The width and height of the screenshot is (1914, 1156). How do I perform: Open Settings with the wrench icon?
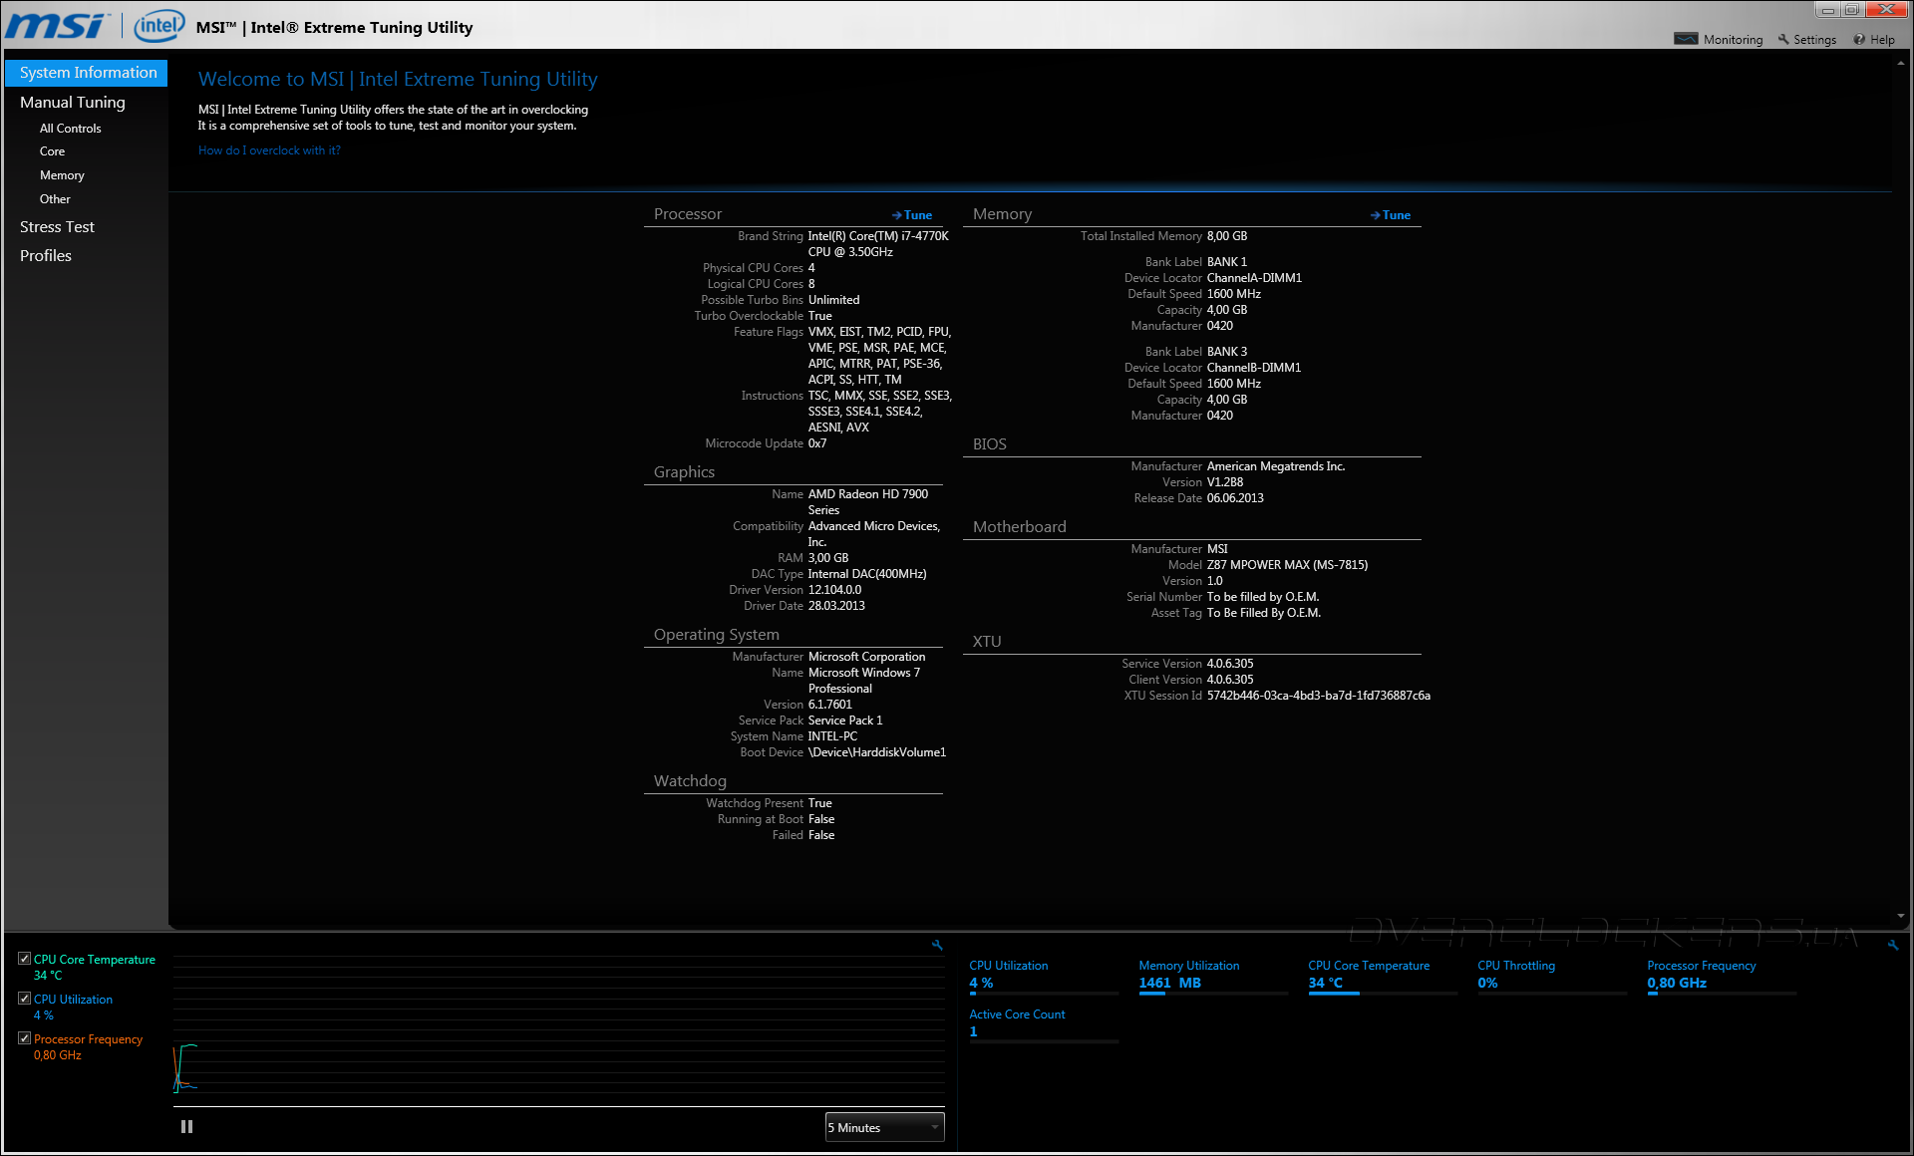(1783, 39)
